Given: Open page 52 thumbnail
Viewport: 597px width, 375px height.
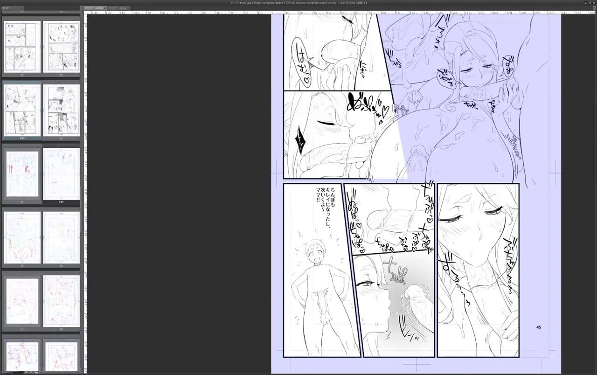Looking at the screenshot, I should point(61,301).
